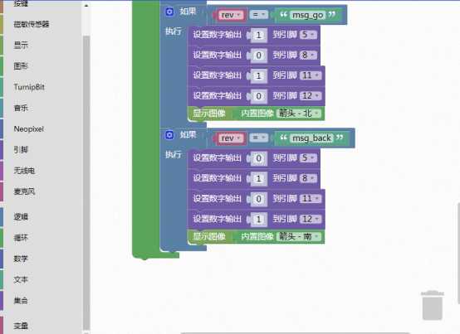Open the pin 11 dropdown in the msg_go block
Screen dimensions: 460x334
pos(311,75)
